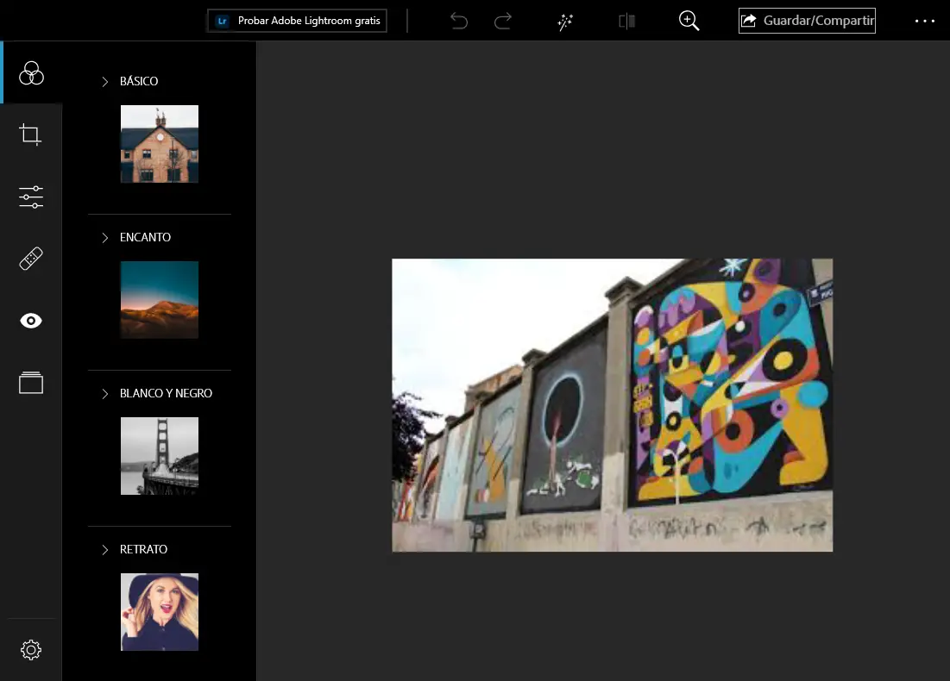The image size is (950, 681).
Task: Toggle before/after compare view
Action: click(627, 22)
